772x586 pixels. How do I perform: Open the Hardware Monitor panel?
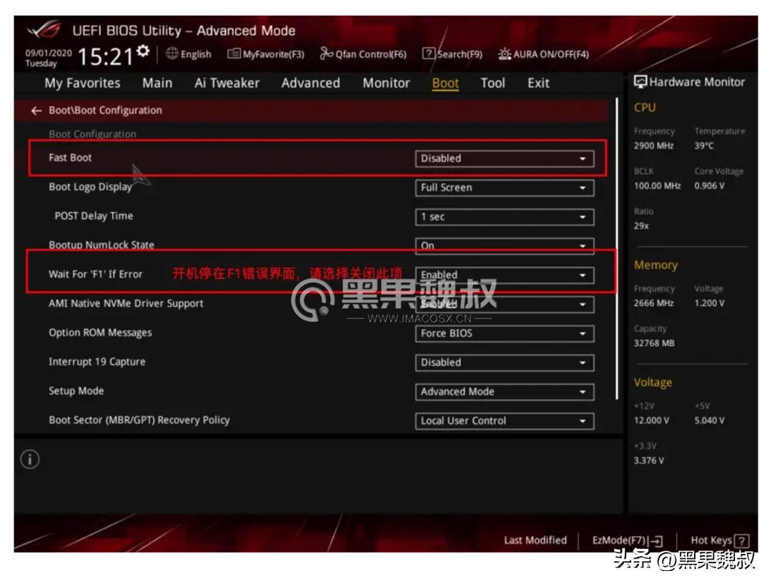coord(691,81)
